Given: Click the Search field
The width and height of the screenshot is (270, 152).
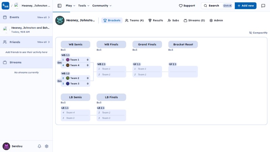Looking at the screenshot, I should (218, 6).
